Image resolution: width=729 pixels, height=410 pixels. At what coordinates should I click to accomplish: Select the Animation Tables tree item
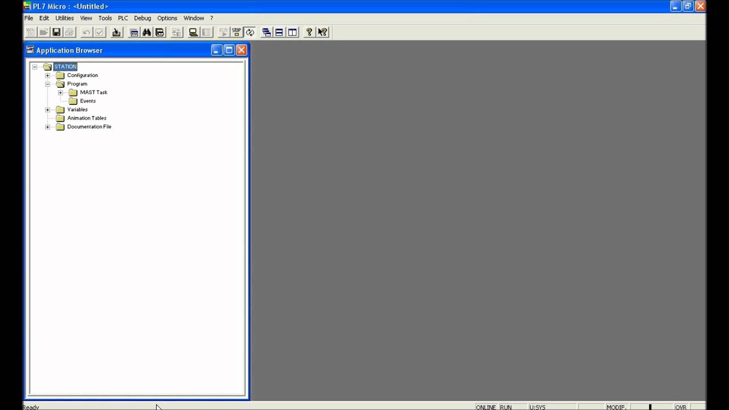(87, 118)
